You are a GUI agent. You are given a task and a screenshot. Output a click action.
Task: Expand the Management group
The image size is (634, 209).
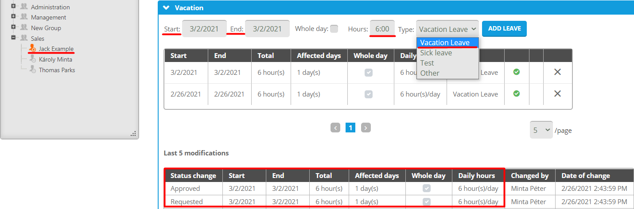(x=14, y=17)
